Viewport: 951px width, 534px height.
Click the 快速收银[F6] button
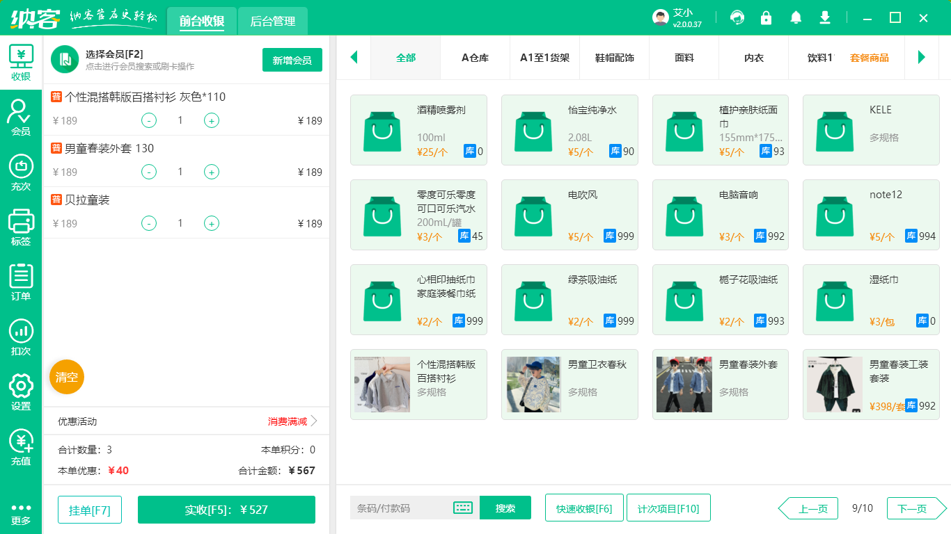(584, 508)
